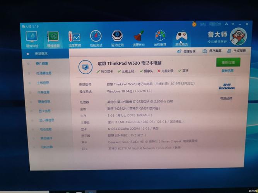Click the 操作系统 value Windows 10 64位
258x193 pixels.
point(130,91)
